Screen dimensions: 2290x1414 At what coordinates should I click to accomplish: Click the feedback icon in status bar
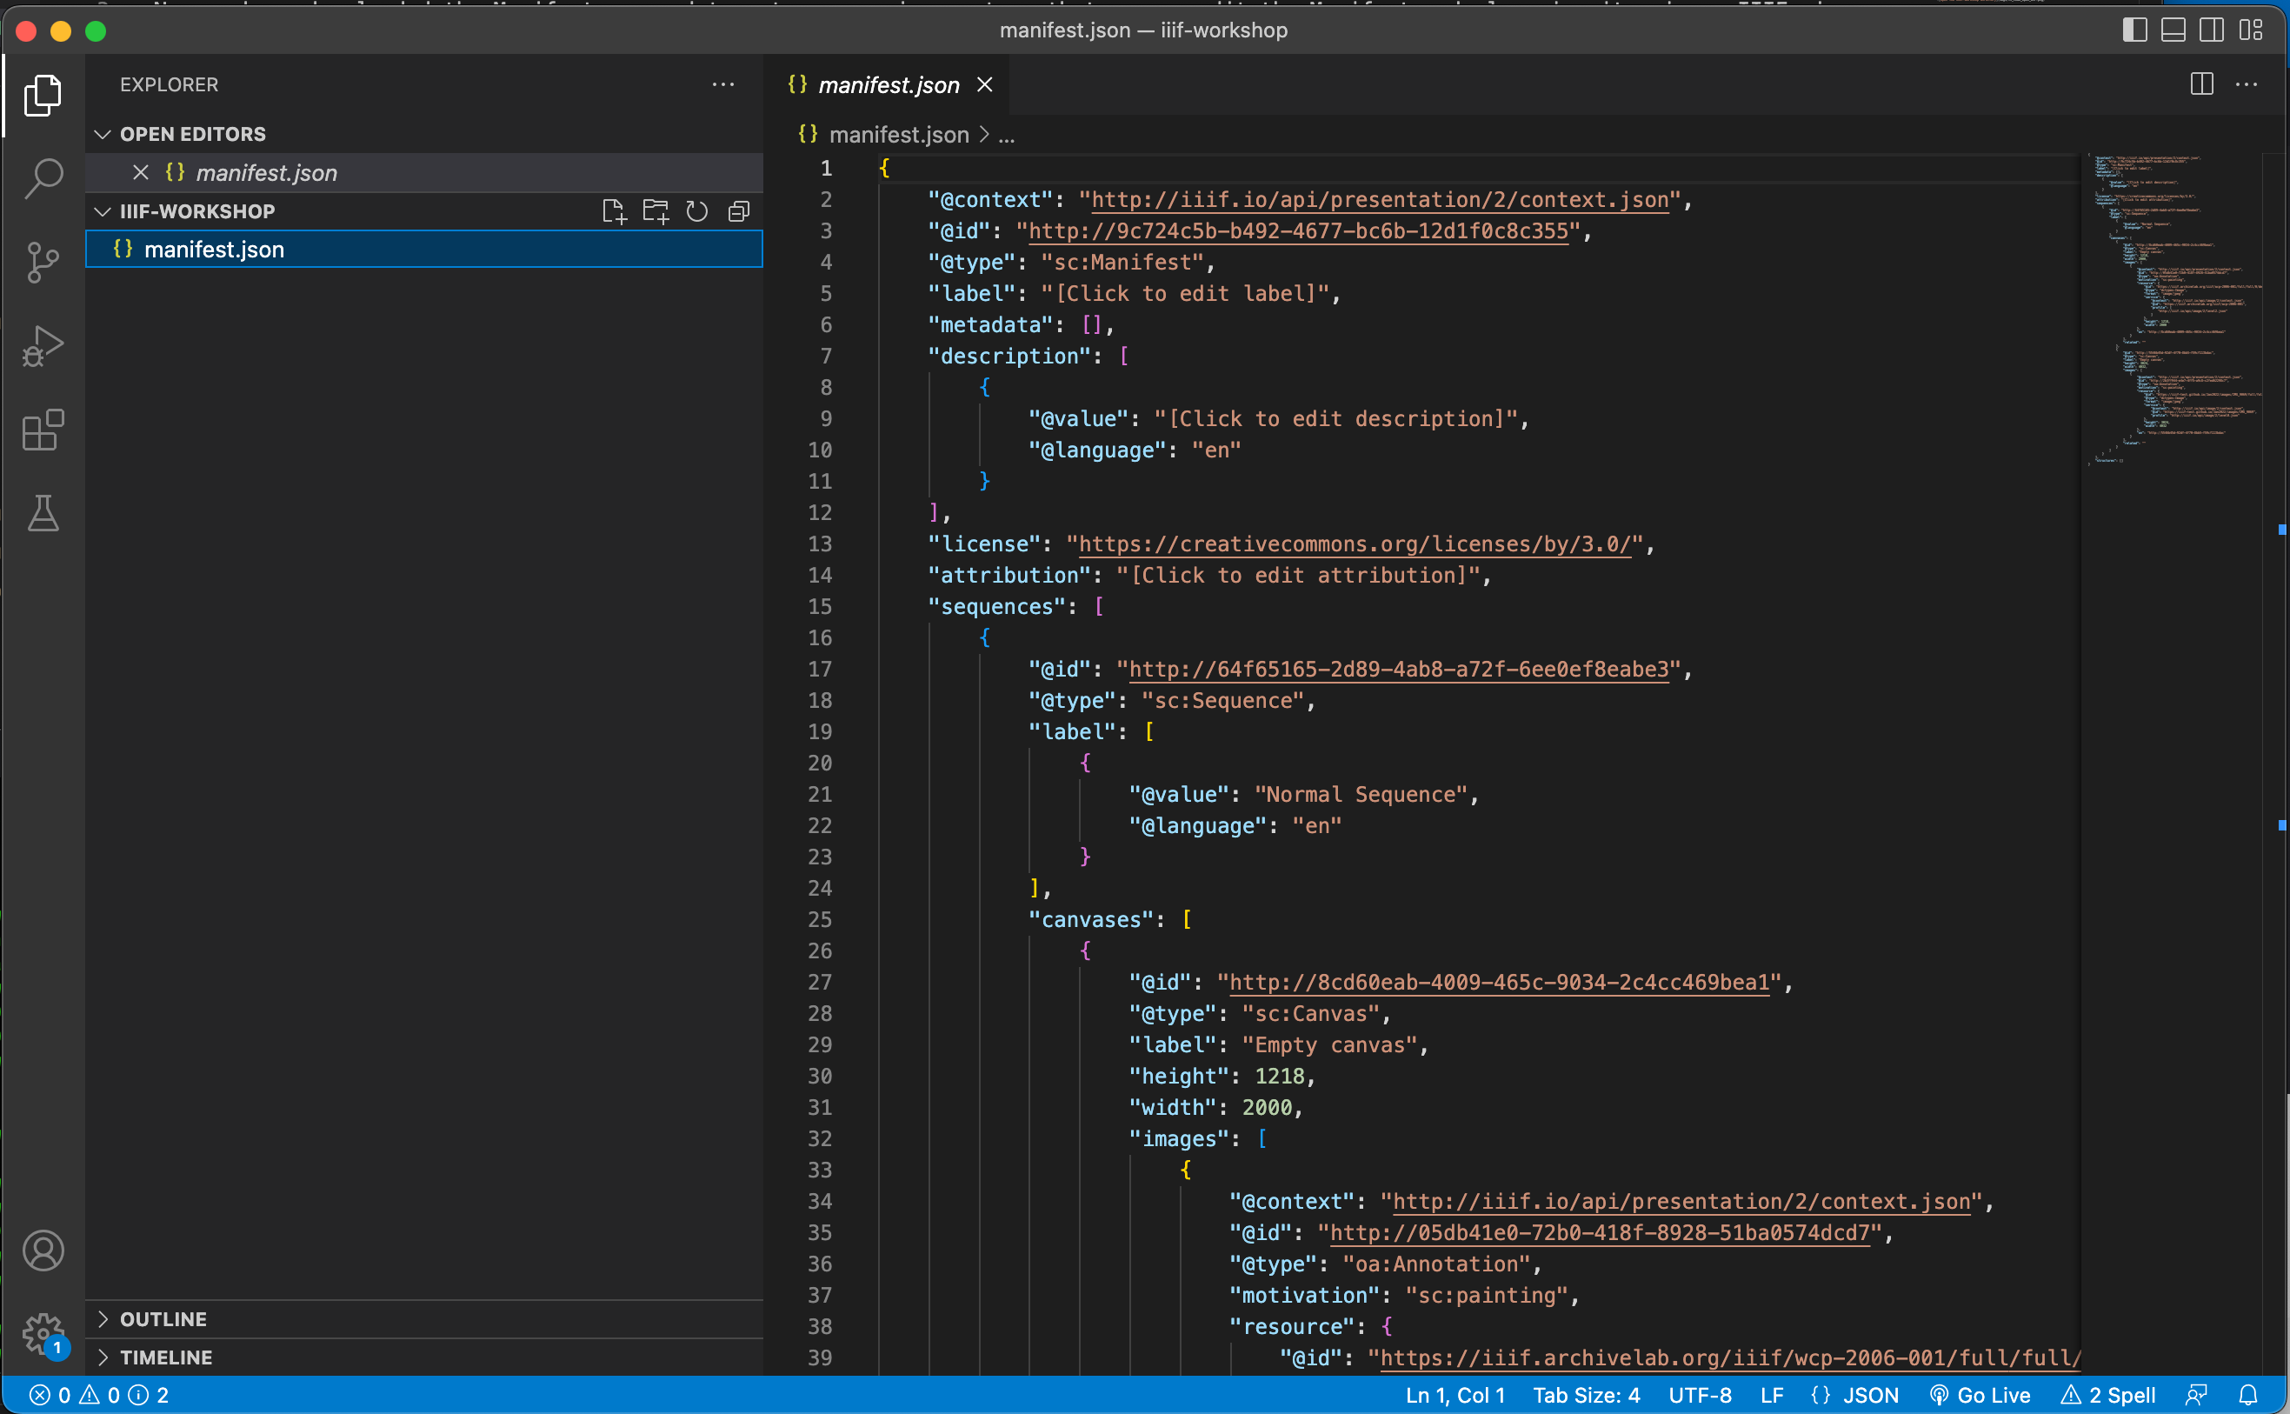2196,1395
